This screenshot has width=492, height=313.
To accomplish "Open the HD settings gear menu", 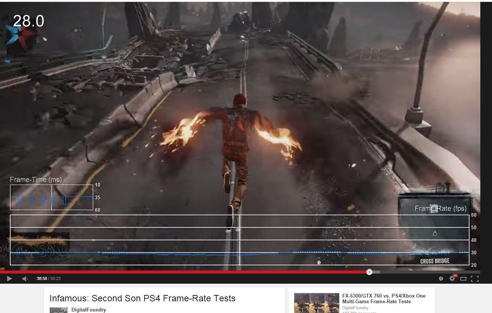I will coord(453,278).
